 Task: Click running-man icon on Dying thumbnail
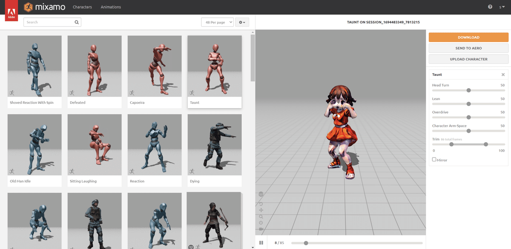click(x=192, y=171)
